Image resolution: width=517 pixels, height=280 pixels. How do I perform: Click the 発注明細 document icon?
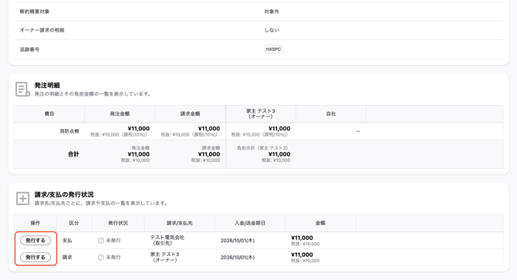coord(22,89)
